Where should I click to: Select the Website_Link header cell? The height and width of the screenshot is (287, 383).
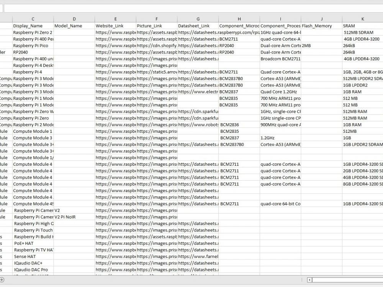pos(116,26)
